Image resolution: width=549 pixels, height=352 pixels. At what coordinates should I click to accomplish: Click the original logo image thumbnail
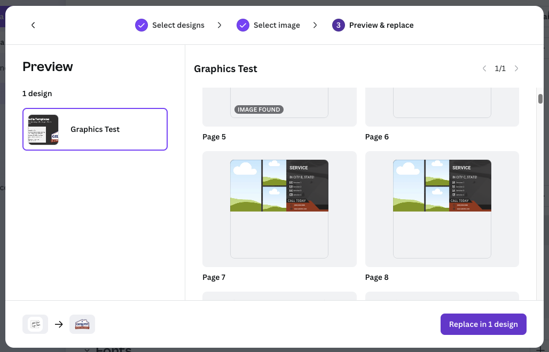[x=35, y=324]
